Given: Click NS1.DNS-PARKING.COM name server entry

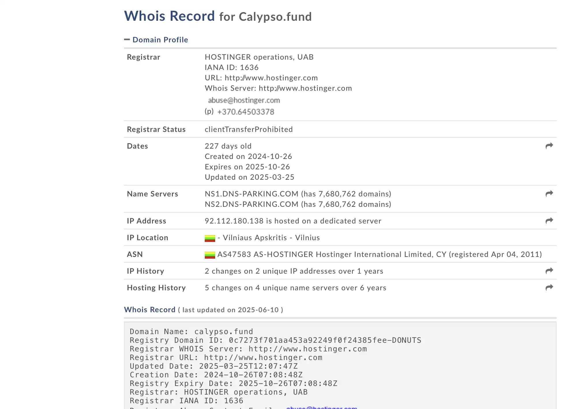Looking at the screenshot, I should (x=251, y=194).
